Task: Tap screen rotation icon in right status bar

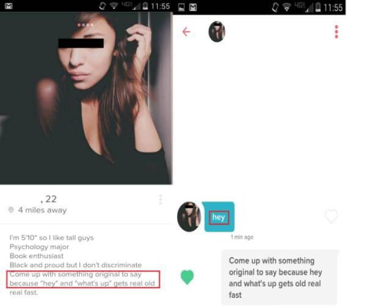Action: [x=275, y=7]
